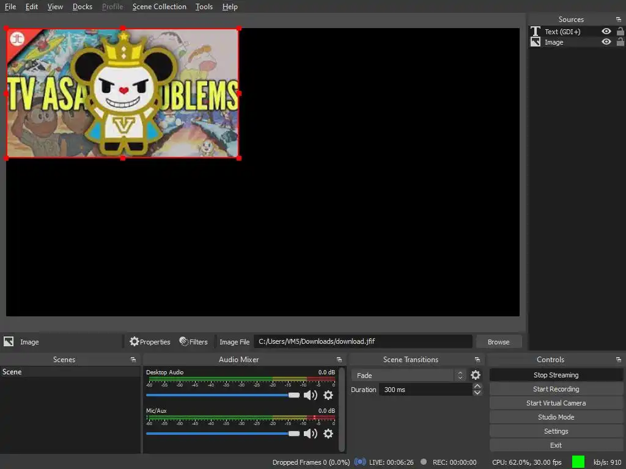
Task: Toggle the lock on Text (GDI+) source
Action: pos(620,31)
